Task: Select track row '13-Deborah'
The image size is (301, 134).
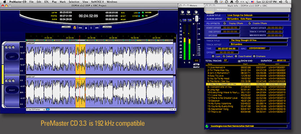Action: (x=246, y=101)
